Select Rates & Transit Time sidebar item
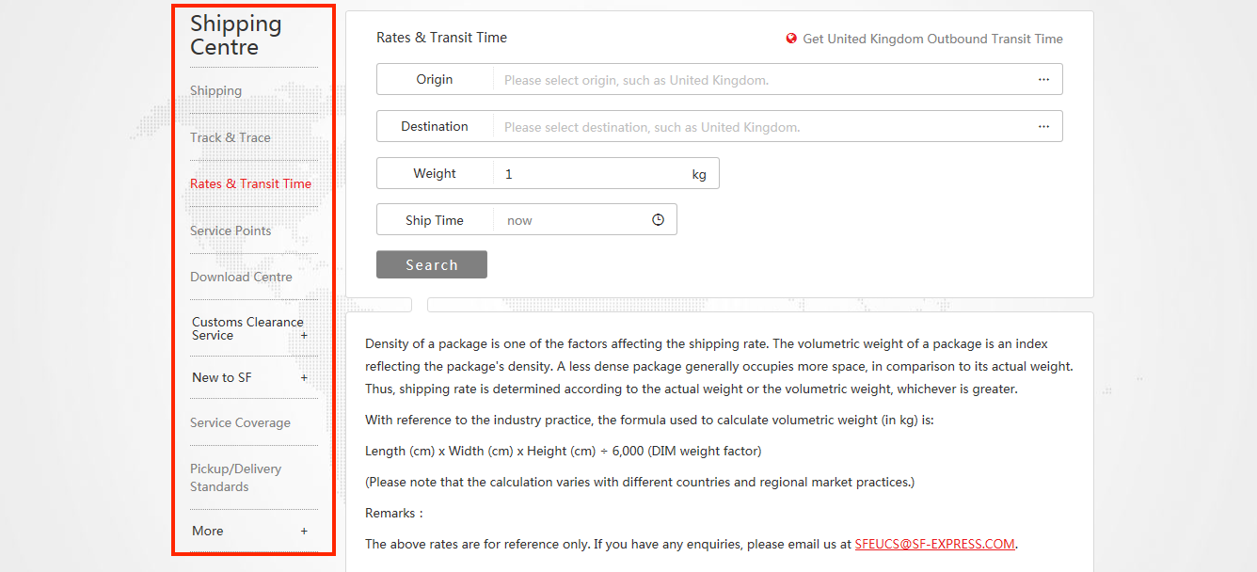Viewport: 1257px width, 572px height. 250,183
